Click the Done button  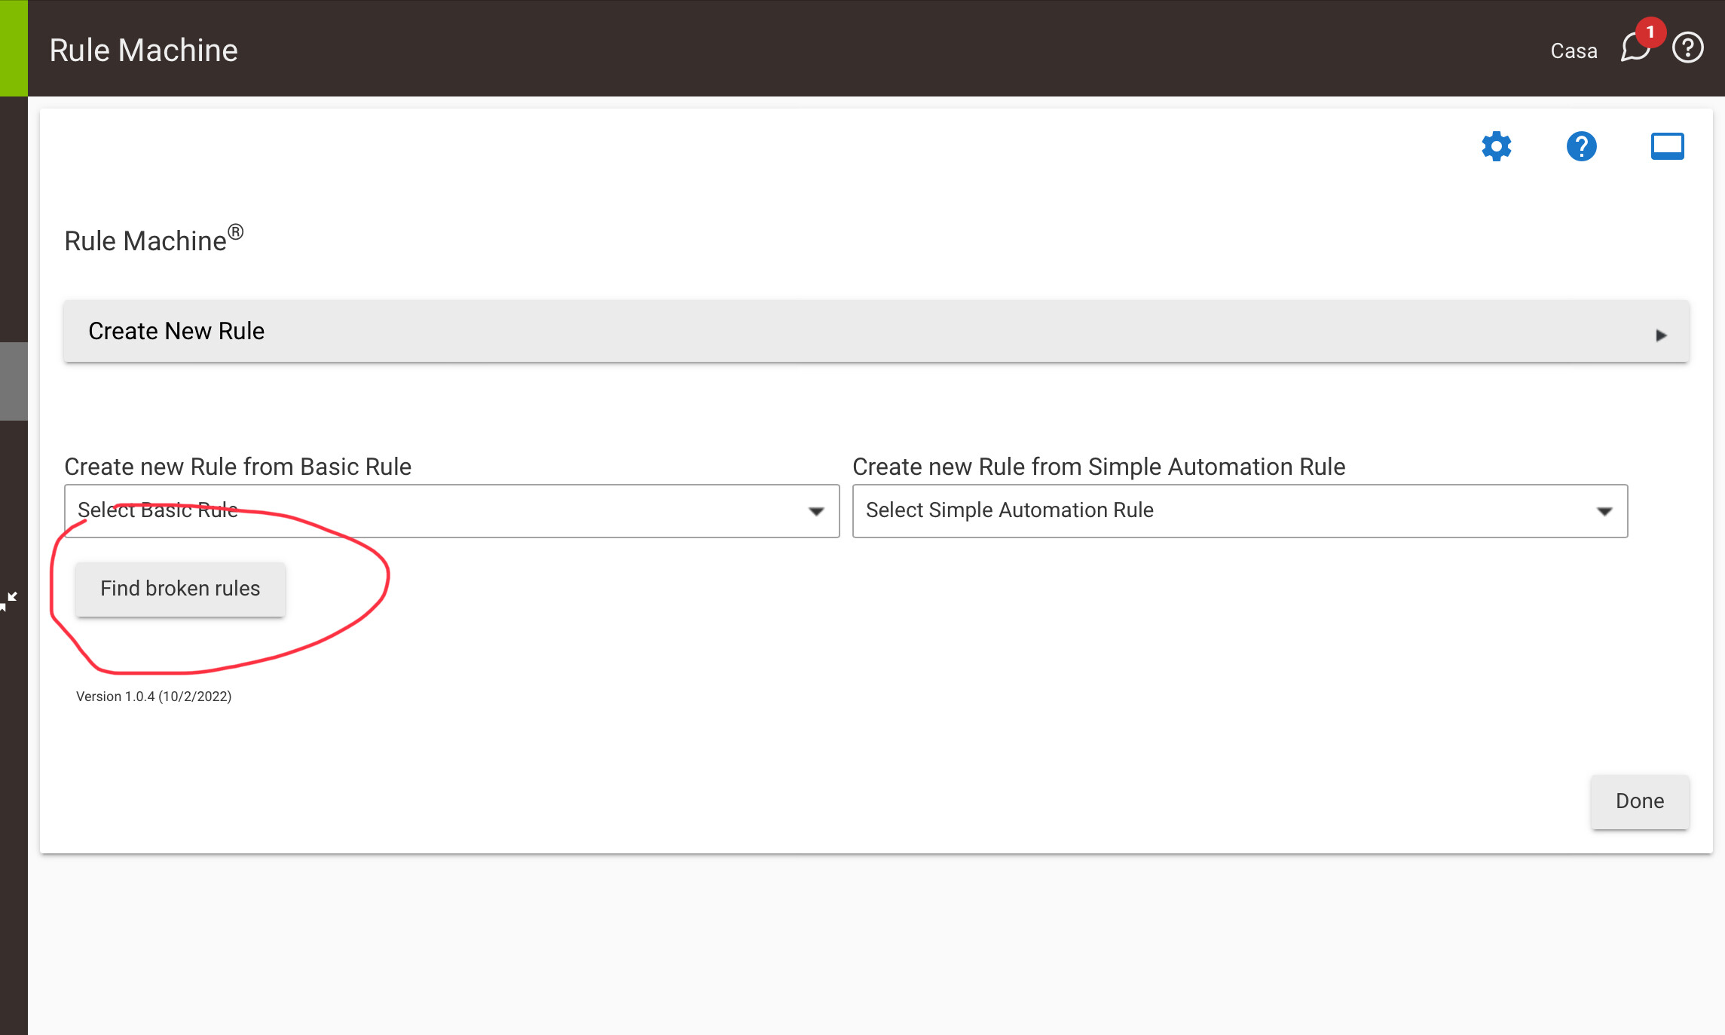click(1639, 801)
